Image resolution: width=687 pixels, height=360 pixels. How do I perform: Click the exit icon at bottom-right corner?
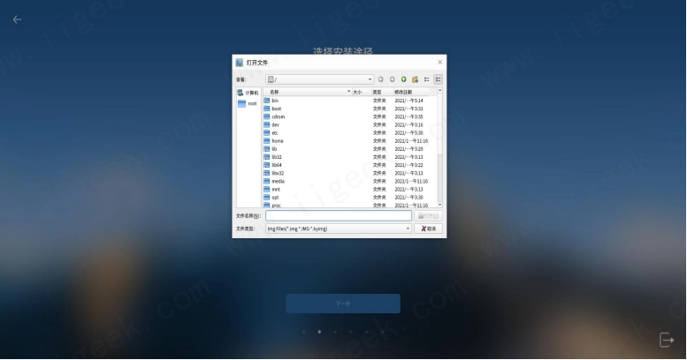pyautogui.click(x=667, y=340)
